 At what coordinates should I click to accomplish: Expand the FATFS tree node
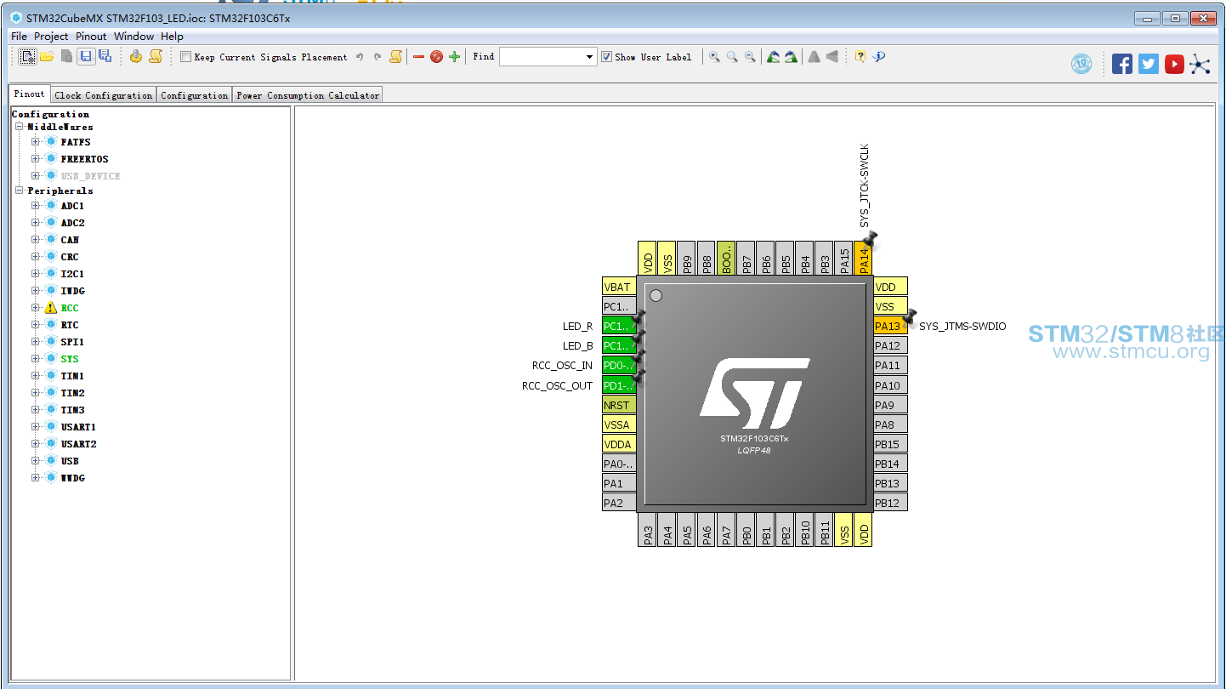pos(36,142)
